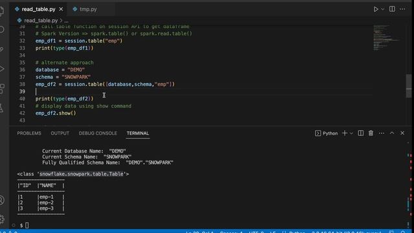414x233 pixels.
Task: Click emp-2 row in terminal table
Action: pos(41,203)
